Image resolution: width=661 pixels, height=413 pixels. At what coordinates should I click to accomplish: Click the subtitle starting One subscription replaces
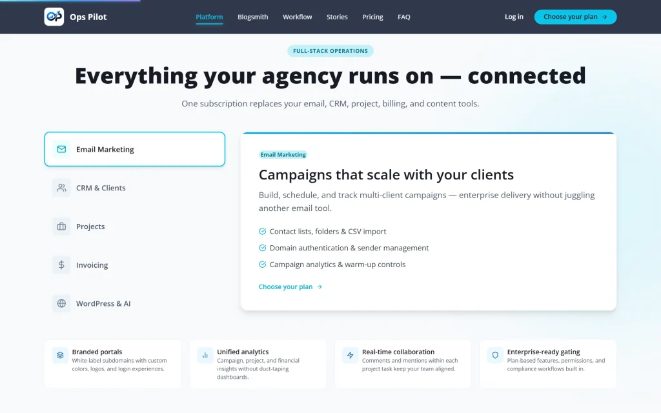click(330, 104)
